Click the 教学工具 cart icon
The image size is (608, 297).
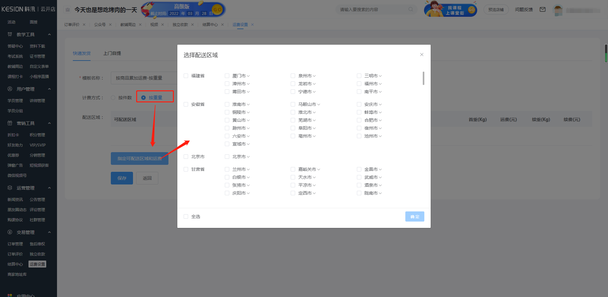[x=10, y=34]
